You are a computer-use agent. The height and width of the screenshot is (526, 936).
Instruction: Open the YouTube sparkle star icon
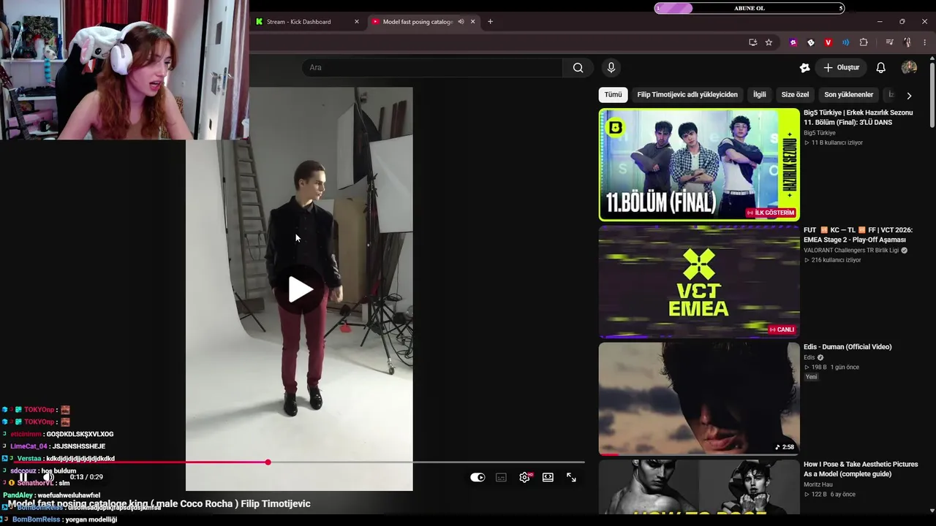(x=804, y=68)
